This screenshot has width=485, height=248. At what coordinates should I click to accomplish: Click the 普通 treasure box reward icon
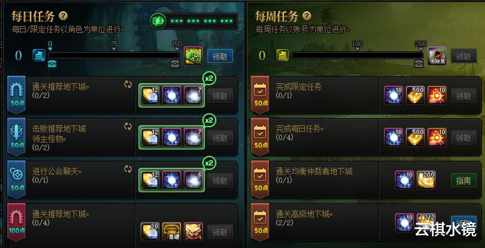click(x=171, y=231)
